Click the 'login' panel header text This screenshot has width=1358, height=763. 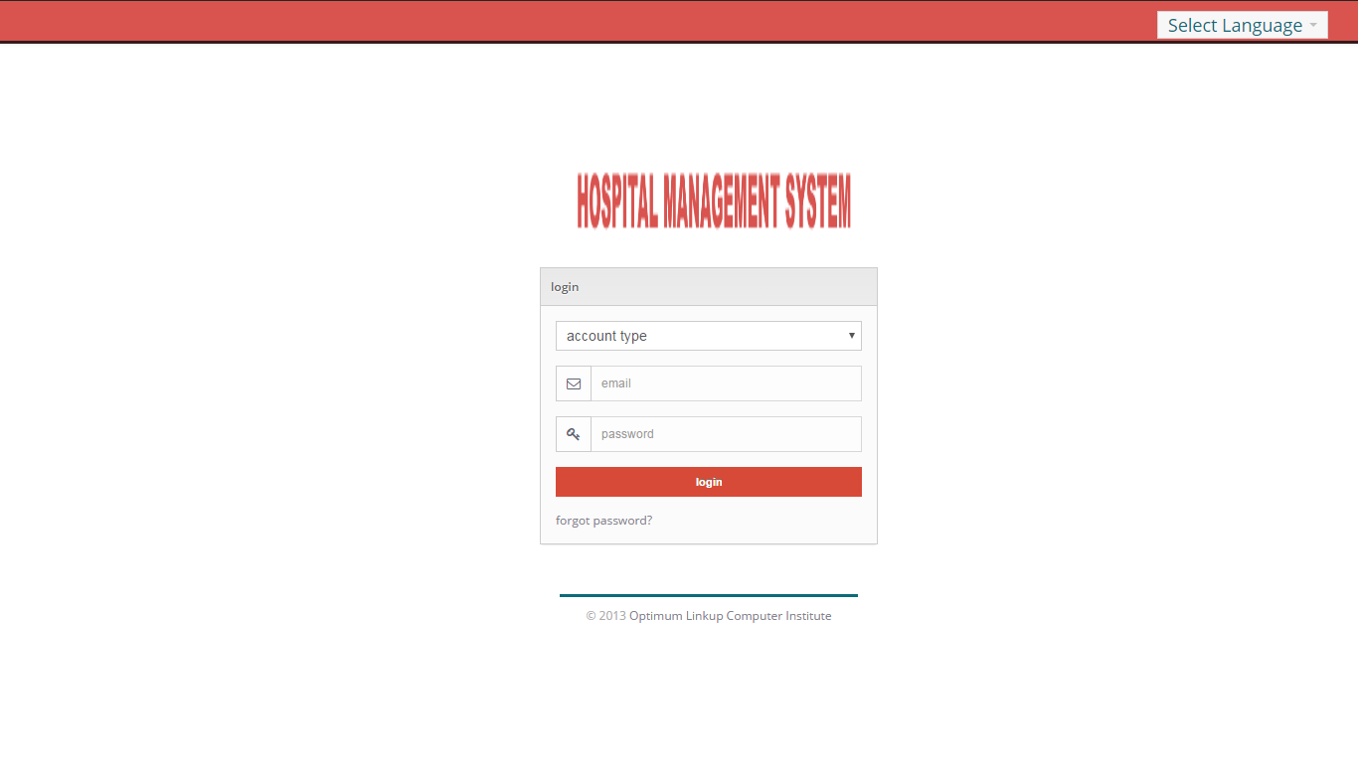coord(565,287)
